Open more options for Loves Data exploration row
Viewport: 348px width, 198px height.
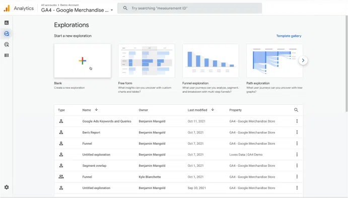coord(297,154)
